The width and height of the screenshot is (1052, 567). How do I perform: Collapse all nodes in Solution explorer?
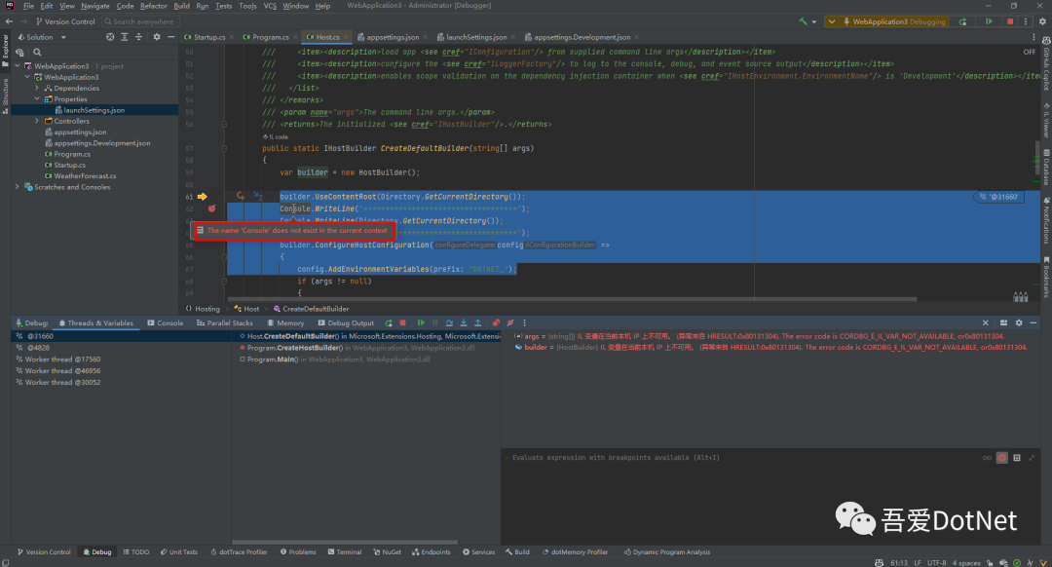139,37
